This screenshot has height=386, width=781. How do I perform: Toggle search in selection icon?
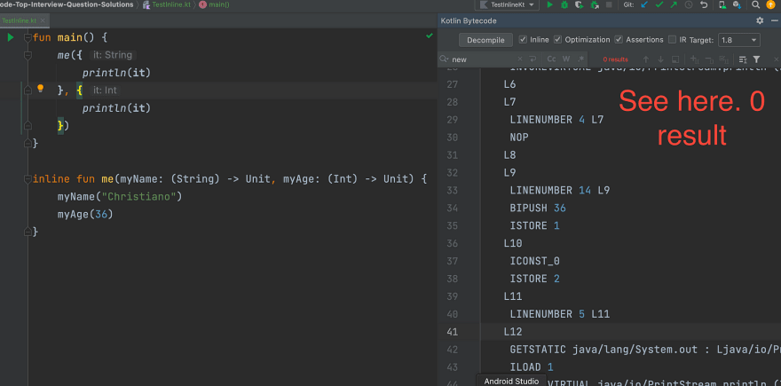pyautogui.click(x=743, y=59)
